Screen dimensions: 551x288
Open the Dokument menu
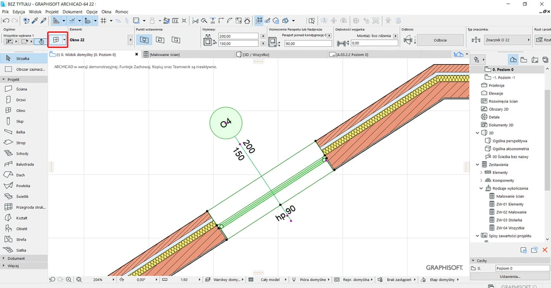pos(72,11)
